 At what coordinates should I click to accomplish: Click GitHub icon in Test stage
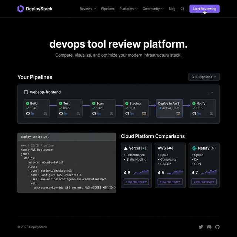[61, 114]
